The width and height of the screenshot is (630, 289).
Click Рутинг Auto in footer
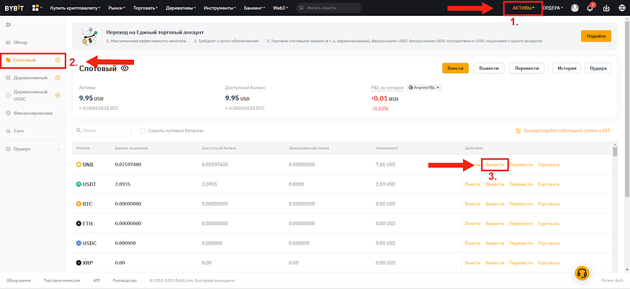click(612, 280)
